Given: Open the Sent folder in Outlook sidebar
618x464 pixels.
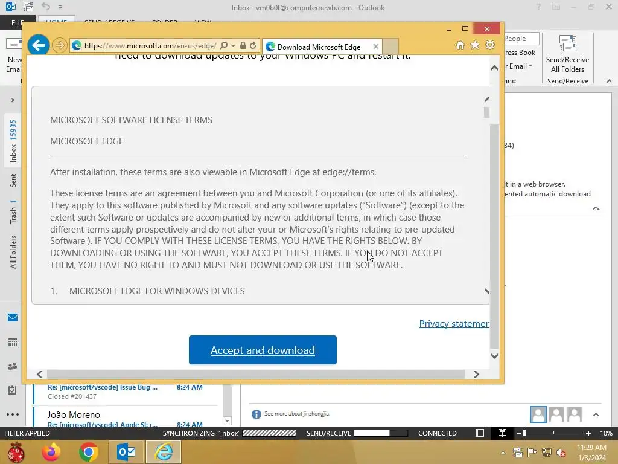Looking at the screenshot, I should 13,180.
